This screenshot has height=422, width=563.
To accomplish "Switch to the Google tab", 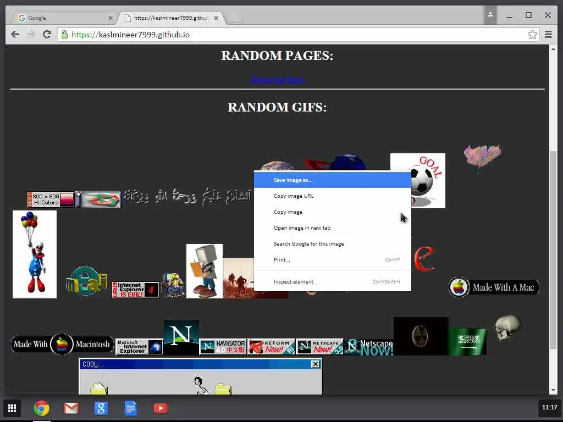I will point(63,18).
